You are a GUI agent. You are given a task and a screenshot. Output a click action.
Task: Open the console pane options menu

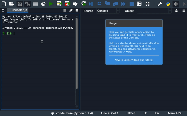click(77, 10)
